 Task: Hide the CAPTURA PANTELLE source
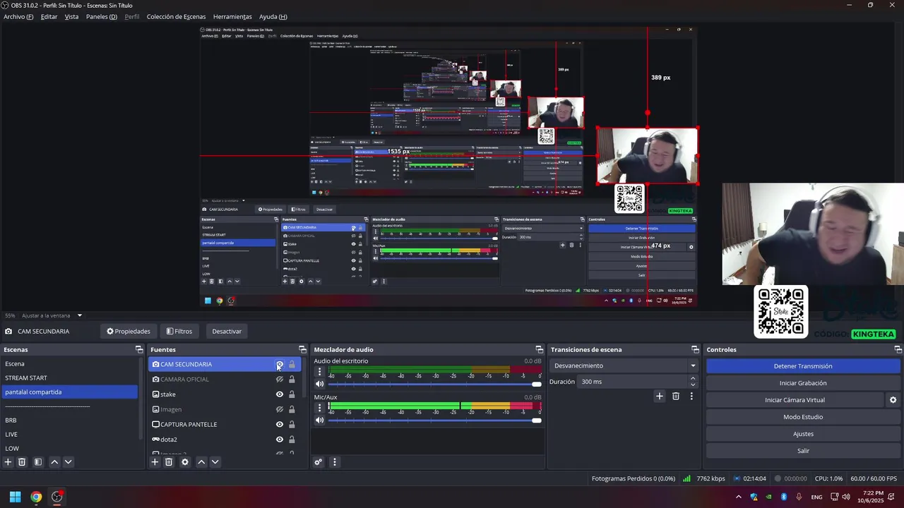(x=280, y=425)
